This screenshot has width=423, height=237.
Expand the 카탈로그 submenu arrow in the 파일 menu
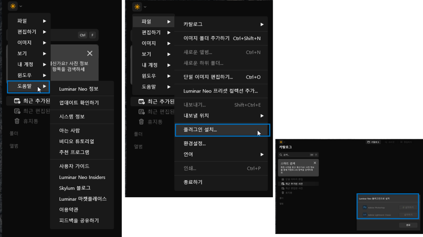262,24
